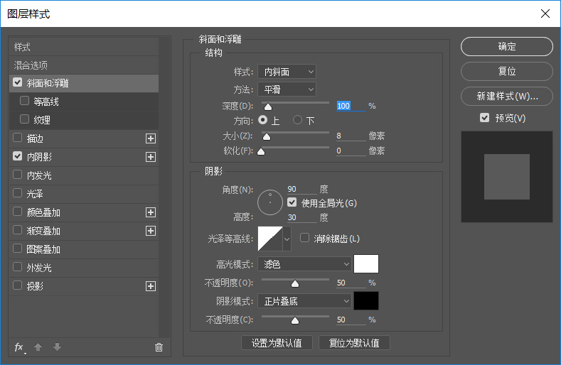
Task: Click the black shadow mode color swatch
Action: click(366, 301)
